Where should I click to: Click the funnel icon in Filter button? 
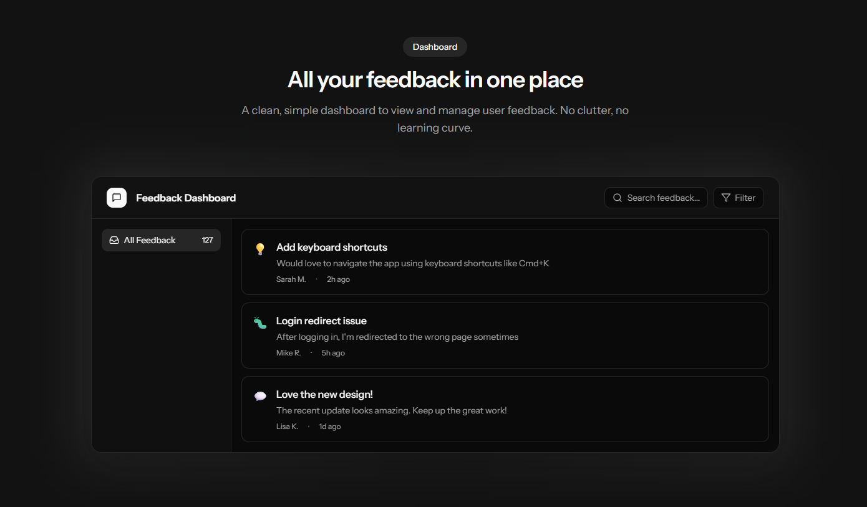click(x=726, y=198)
